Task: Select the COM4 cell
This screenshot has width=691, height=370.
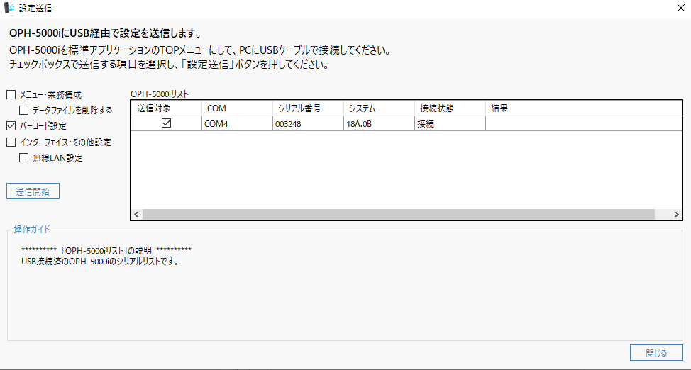Action: pyautogui.click(x=237, y=124)
